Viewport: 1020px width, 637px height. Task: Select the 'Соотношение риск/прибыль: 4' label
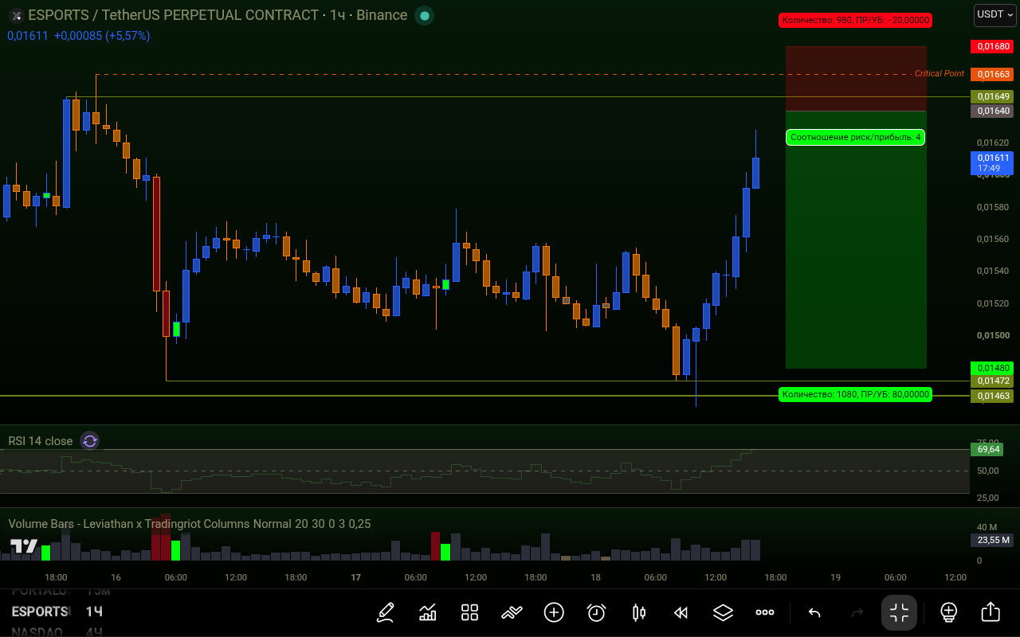(x=855, y=137)
